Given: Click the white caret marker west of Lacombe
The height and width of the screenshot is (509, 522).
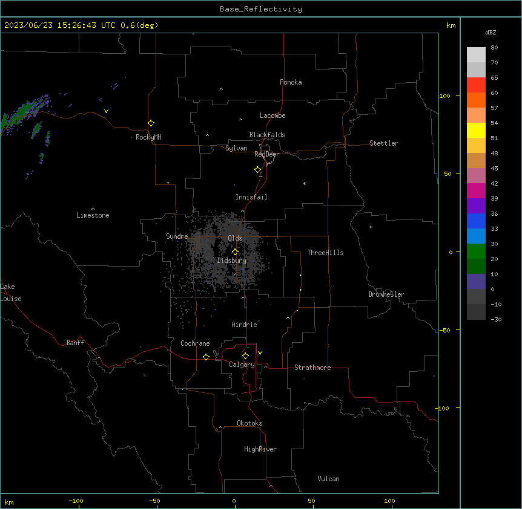Looking at the screenshot, I should coord(240,120).
